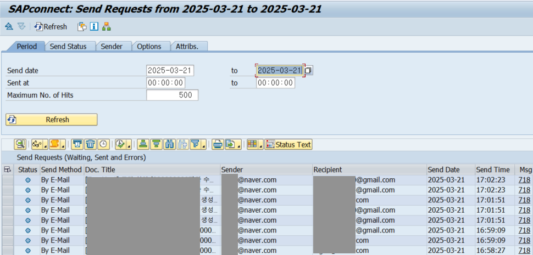Click the Send date to field

click(280, 71)
